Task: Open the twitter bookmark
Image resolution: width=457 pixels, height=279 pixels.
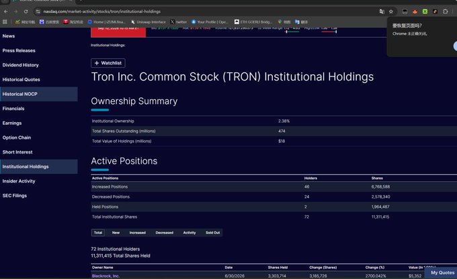Action: [x=178, y=22]
